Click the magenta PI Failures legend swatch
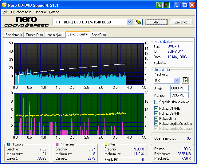The width and height of the screenshot is (197, 164). coord(57,144)
